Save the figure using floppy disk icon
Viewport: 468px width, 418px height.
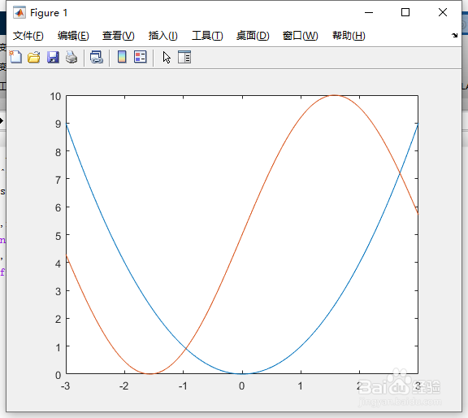(53, 57)
